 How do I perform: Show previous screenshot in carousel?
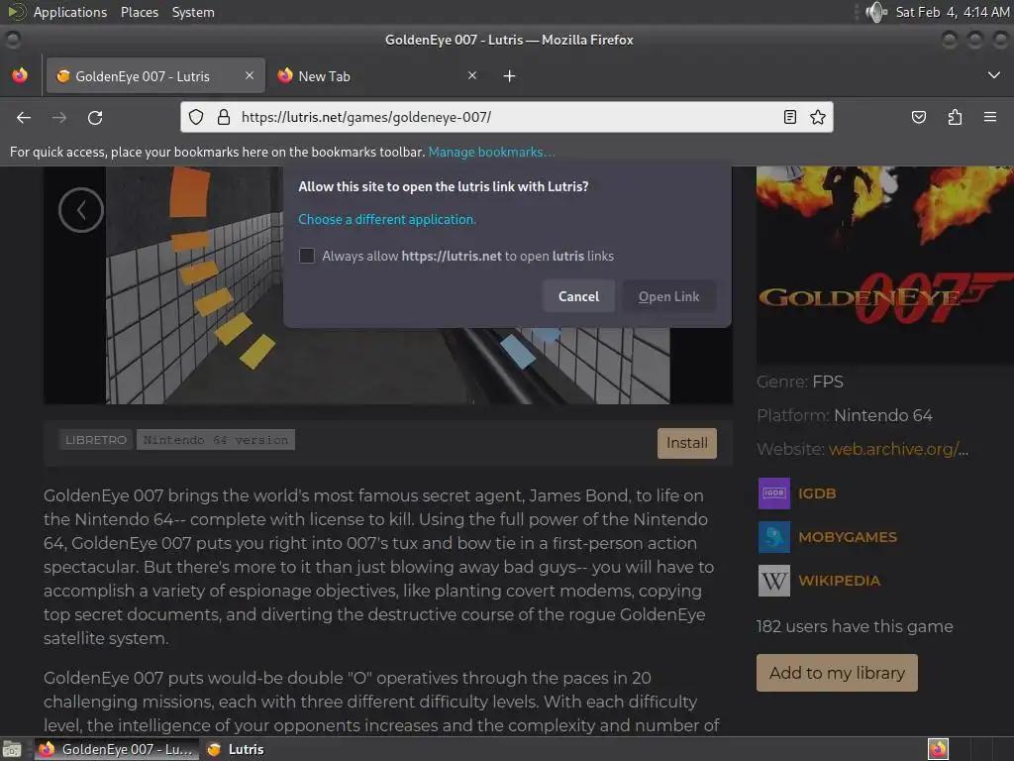coord(81,210)
